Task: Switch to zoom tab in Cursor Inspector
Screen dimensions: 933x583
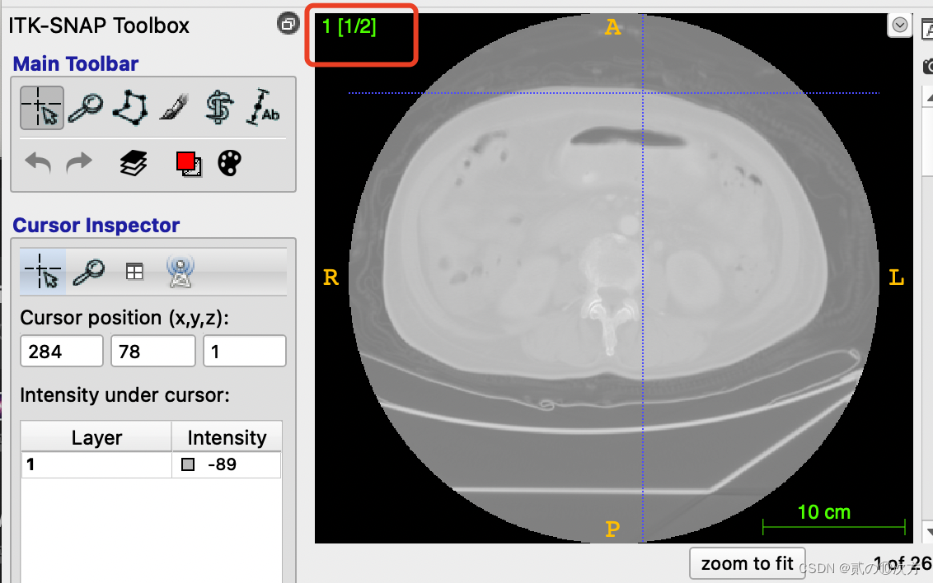Action: click(x=89, y=273)
